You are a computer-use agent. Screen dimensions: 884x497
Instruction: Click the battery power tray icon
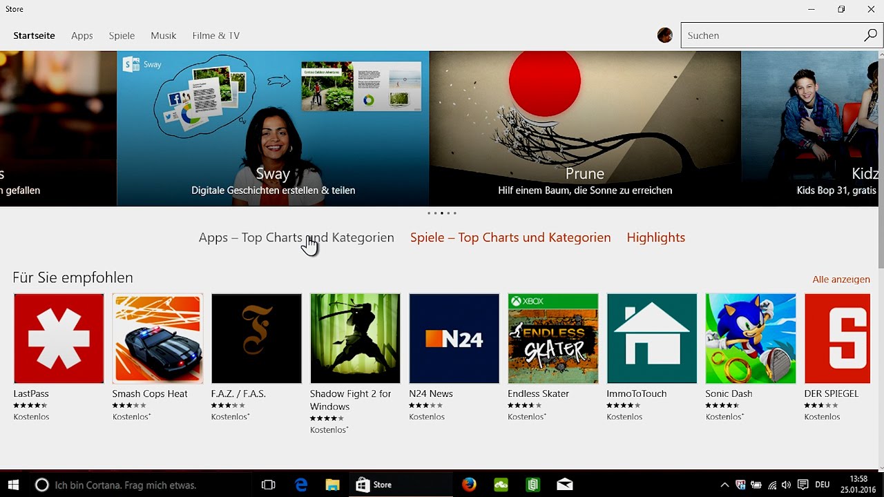[756, 485]
